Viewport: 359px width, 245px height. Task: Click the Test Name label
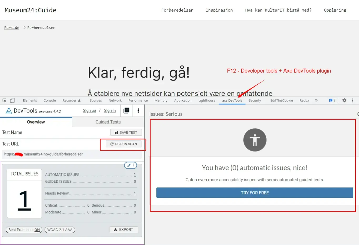pyautogui.click(x=12, y=132)
